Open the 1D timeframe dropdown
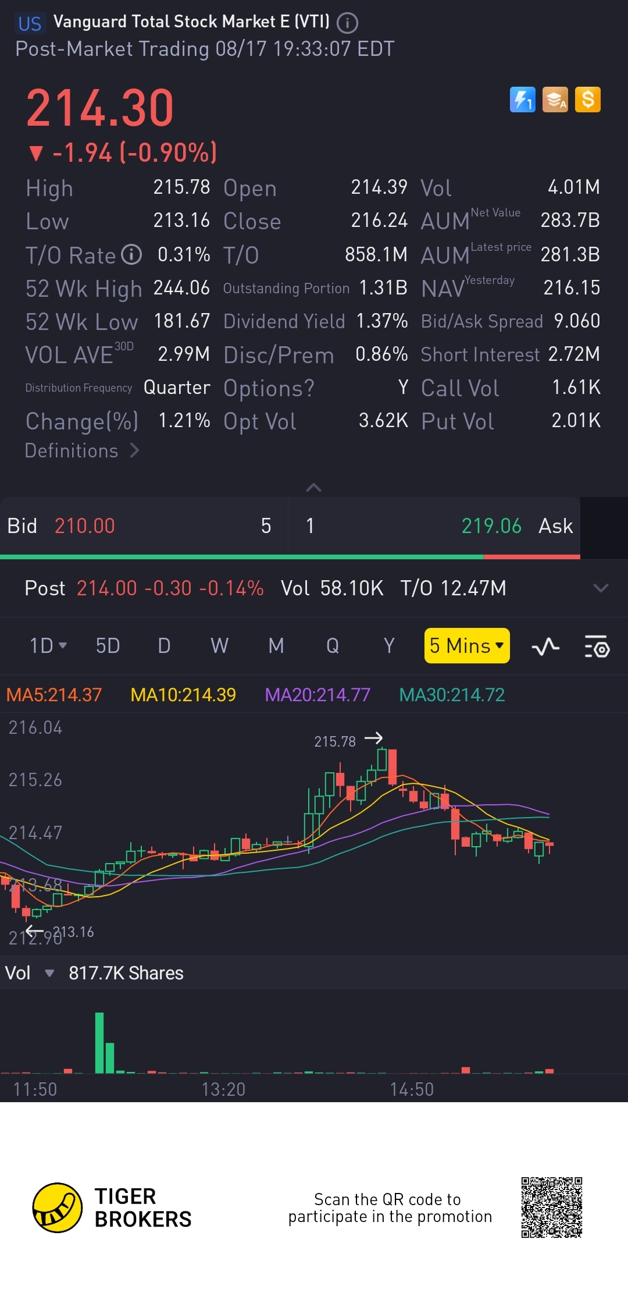628x1314 pixels. coord(48,645)
